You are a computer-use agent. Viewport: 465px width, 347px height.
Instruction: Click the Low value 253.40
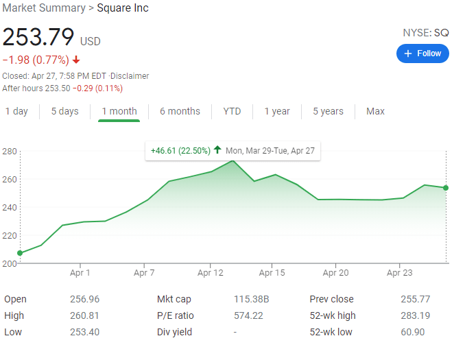[85, 332]
